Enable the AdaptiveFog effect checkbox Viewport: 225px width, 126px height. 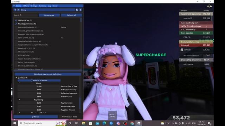click(x=16, y=41)
